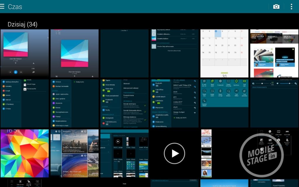Play the video with the circular play button
The image size is (299, 187).
174,153
